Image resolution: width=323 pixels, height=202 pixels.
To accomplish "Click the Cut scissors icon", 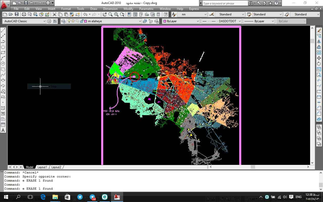I will coord(54,14).
